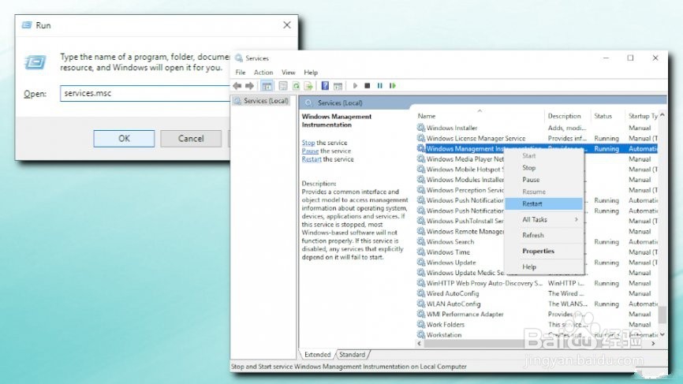Screen dimensions: 683x384
Task: Click the Restart Service toolbar icon
Action: [393, 86]
